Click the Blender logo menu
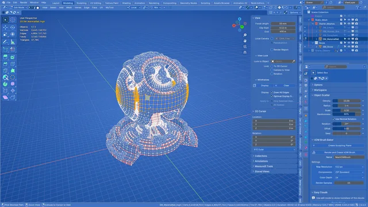 coord(3,2)
